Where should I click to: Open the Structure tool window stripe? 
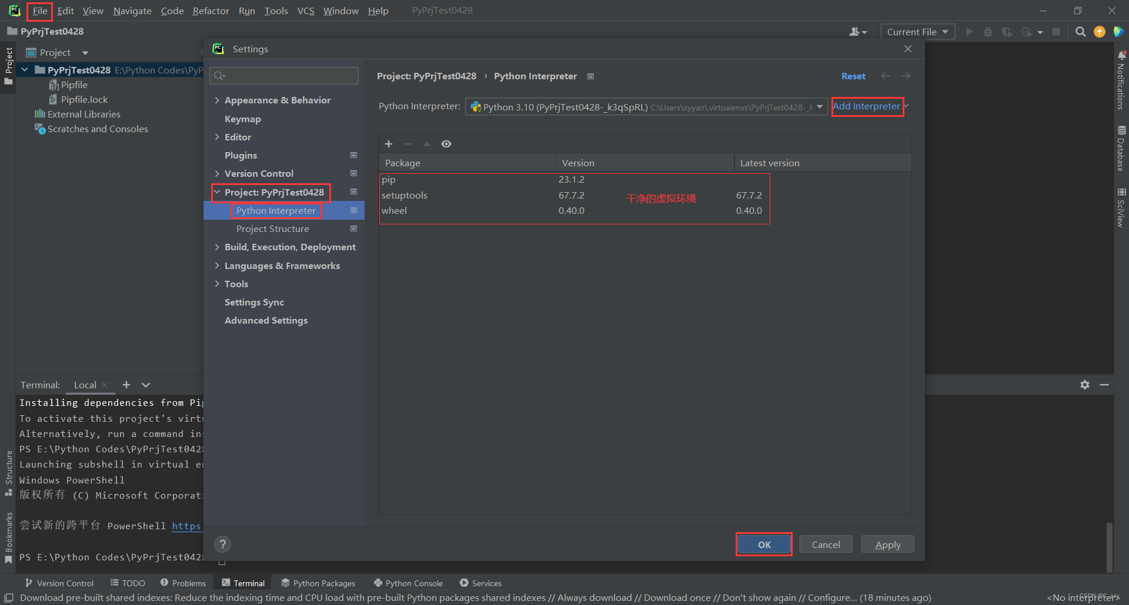tap(8, 473)
